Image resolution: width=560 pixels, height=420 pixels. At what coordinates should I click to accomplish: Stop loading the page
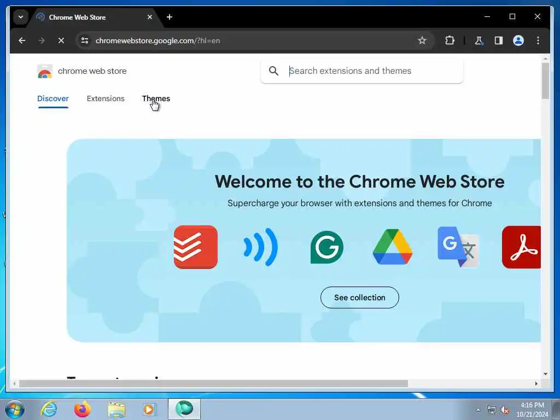[61, 40]
